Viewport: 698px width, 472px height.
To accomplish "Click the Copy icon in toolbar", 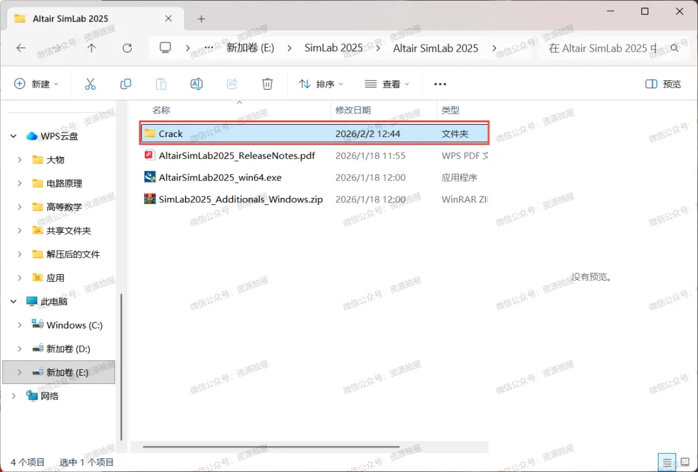I will pos(125,83).
